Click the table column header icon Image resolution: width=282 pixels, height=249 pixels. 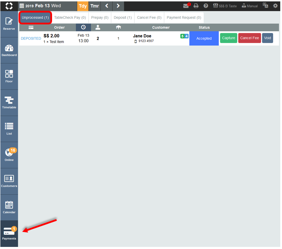[118, 28]
